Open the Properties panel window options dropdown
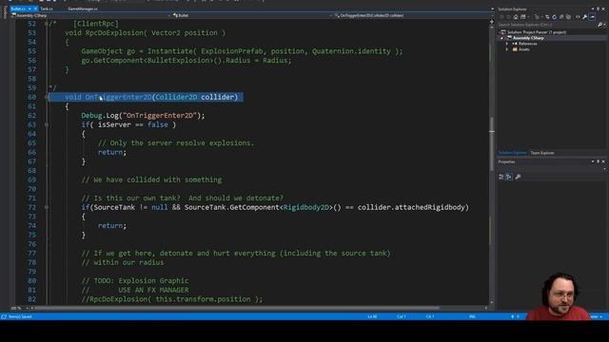This screenshot has height=342, width=609. [593, 161]
